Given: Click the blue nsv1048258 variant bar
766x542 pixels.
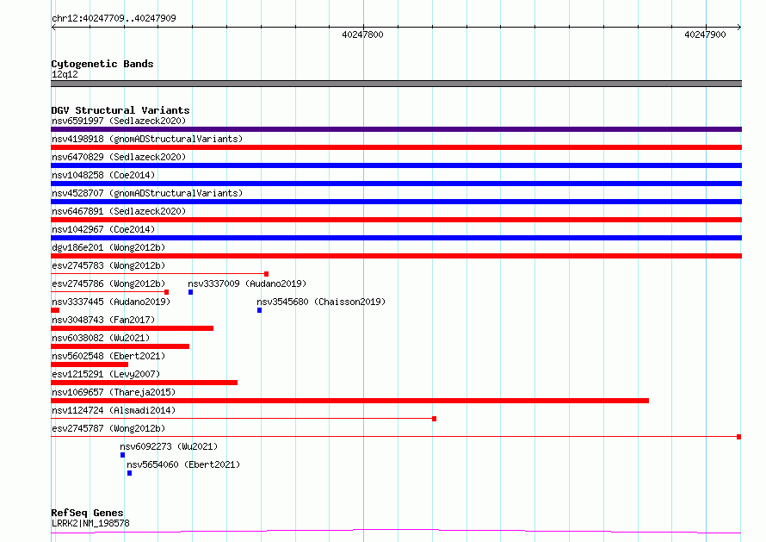Looking at the screenshot, I should pyautogui.click(x=396, y=184).
